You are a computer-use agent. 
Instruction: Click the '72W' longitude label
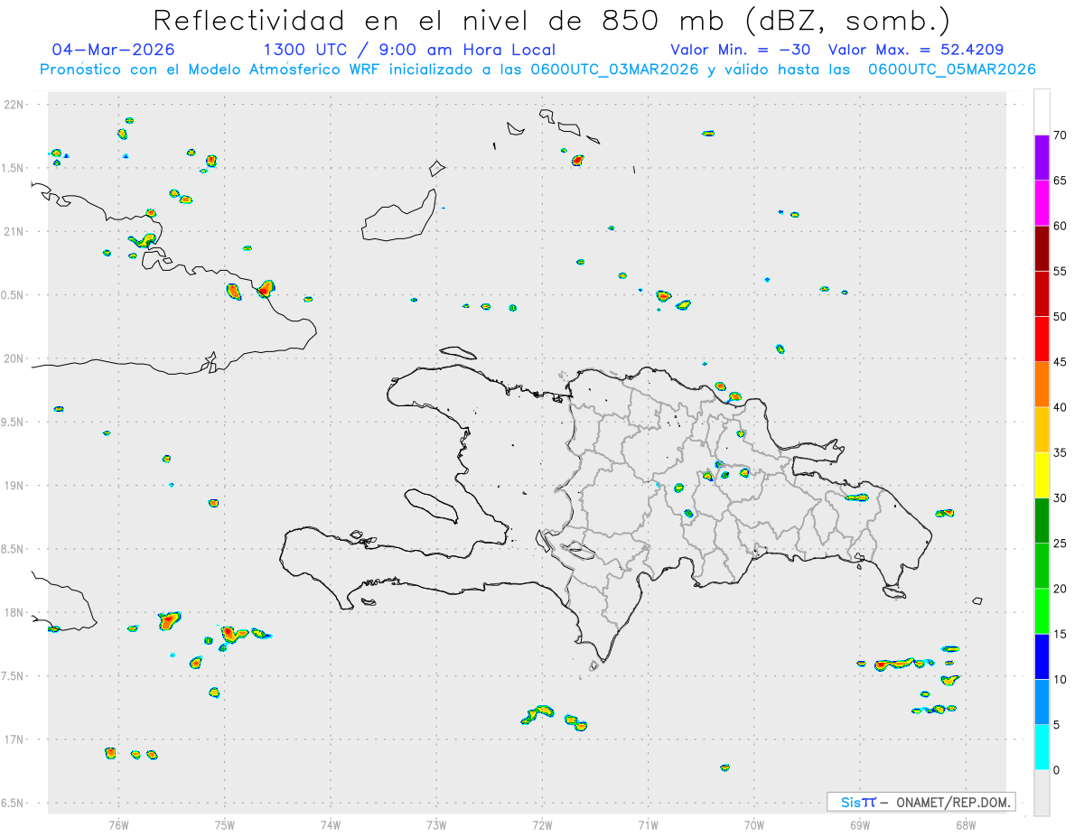[x=542, y=825]
